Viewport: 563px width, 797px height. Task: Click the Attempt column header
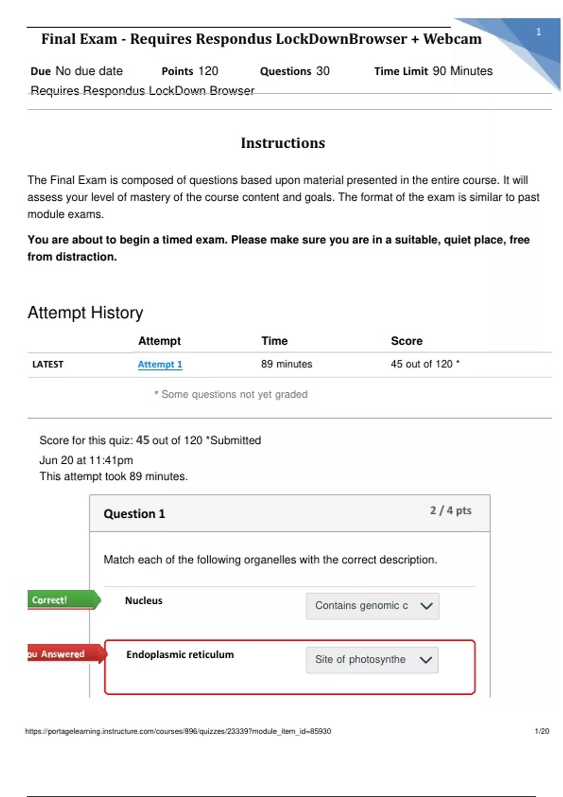tap(159, 341)
